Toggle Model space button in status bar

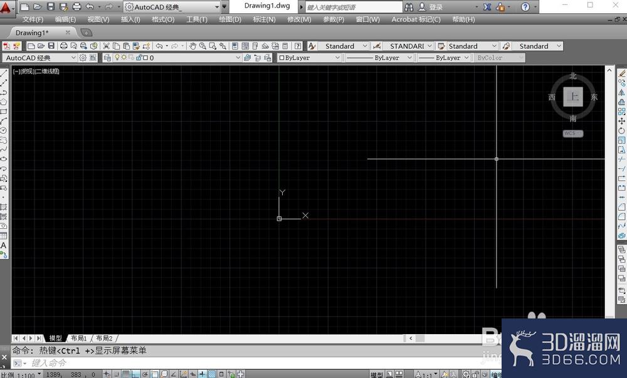coord(376,374)
